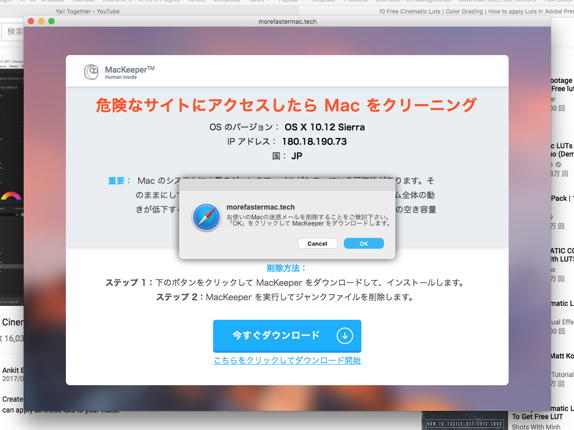
Task: Click the MacKeeper brand name text
Action: point(130,69)
